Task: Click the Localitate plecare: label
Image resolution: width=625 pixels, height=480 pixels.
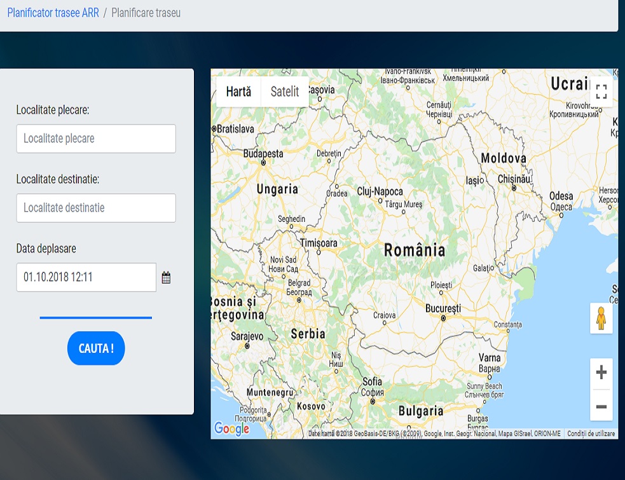Action: (x=53, y=109)
